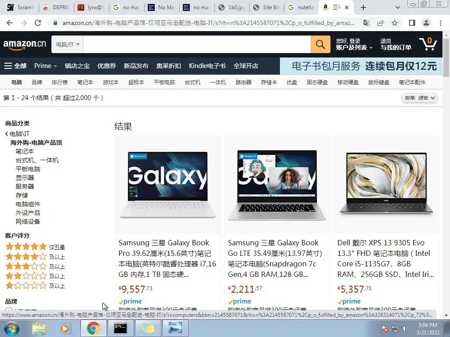Open Samsung Galaxy Book Go LTE title
The height and width of the screenshot is (337, 450).
coord(275,258)
